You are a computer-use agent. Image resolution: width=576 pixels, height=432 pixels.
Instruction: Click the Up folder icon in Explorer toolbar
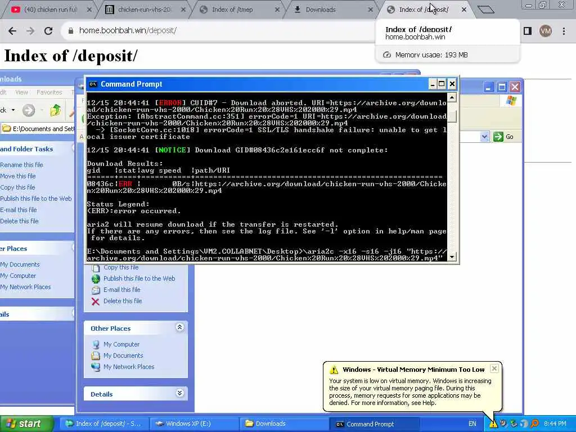(56, 110)
